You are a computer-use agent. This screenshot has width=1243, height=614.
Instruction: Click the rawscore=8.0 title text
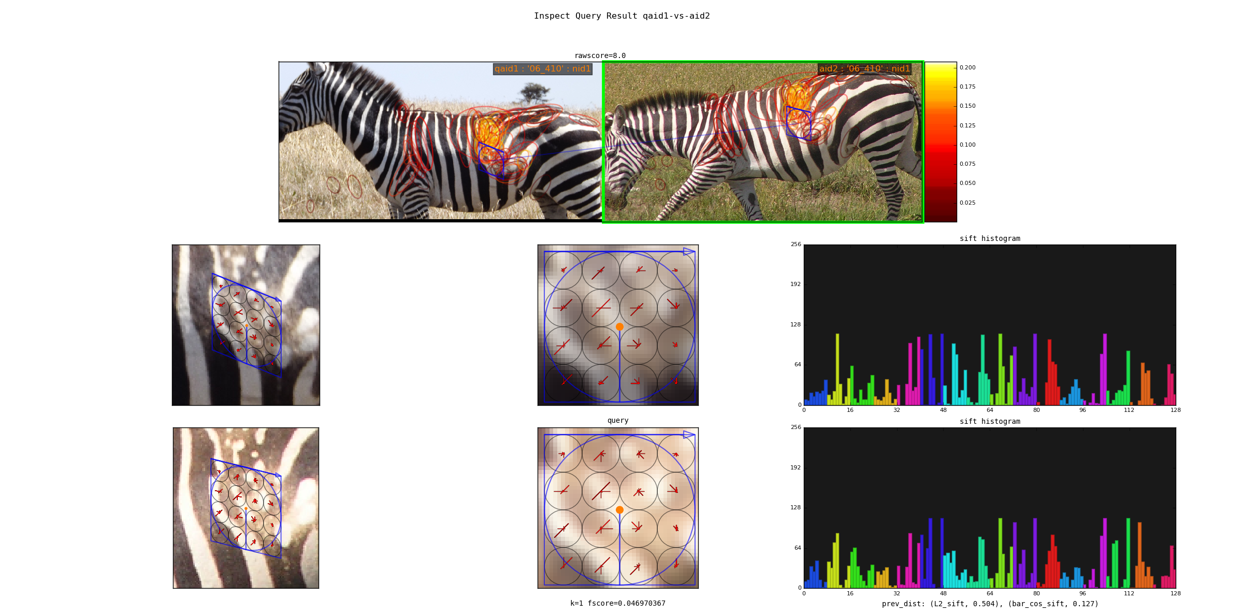pos(600,56)
